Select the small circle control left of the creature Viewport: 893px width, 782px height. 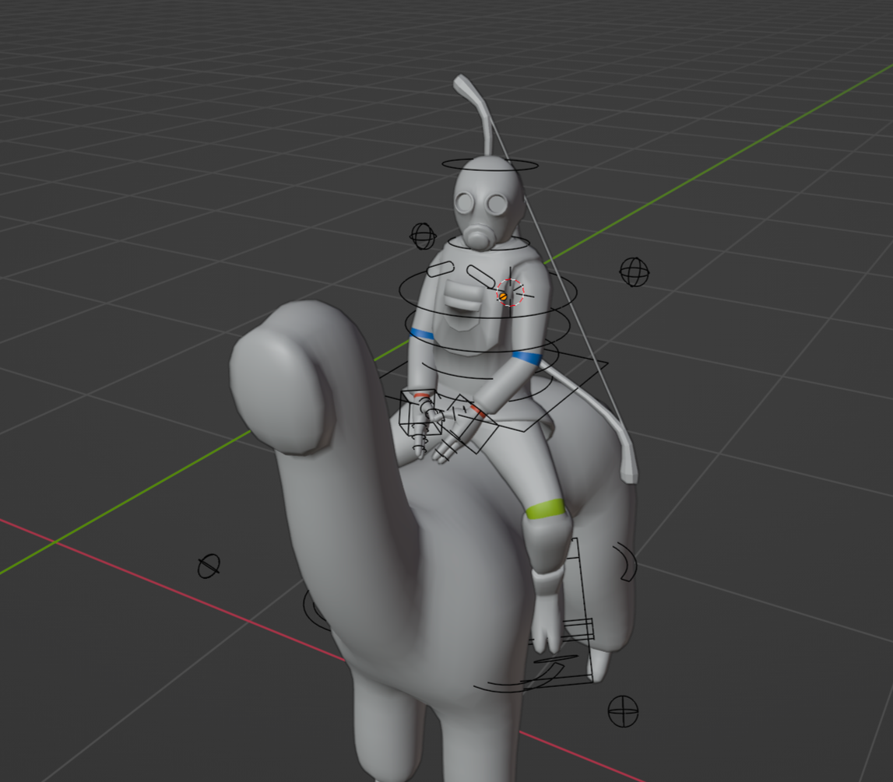coord(209,566)
